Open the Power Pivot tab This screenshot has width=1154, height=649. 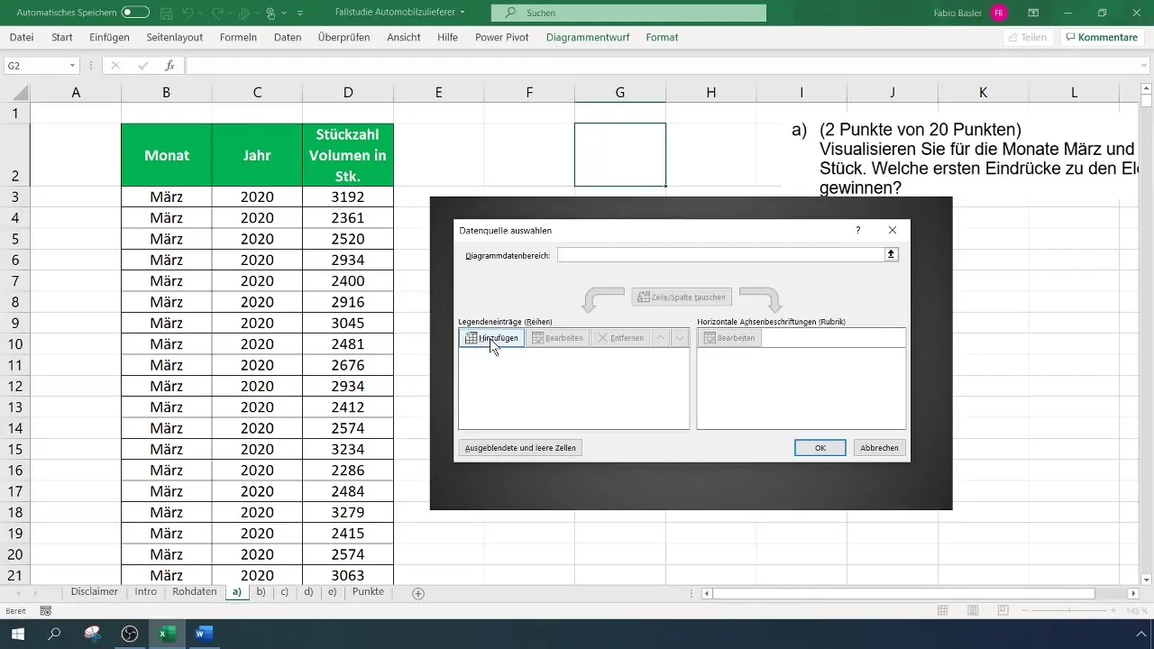click(x=502, y=38)
